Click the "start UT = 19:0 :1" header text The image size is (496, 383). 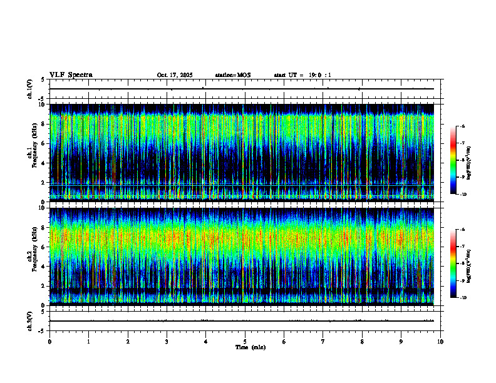tap(302, 75)
